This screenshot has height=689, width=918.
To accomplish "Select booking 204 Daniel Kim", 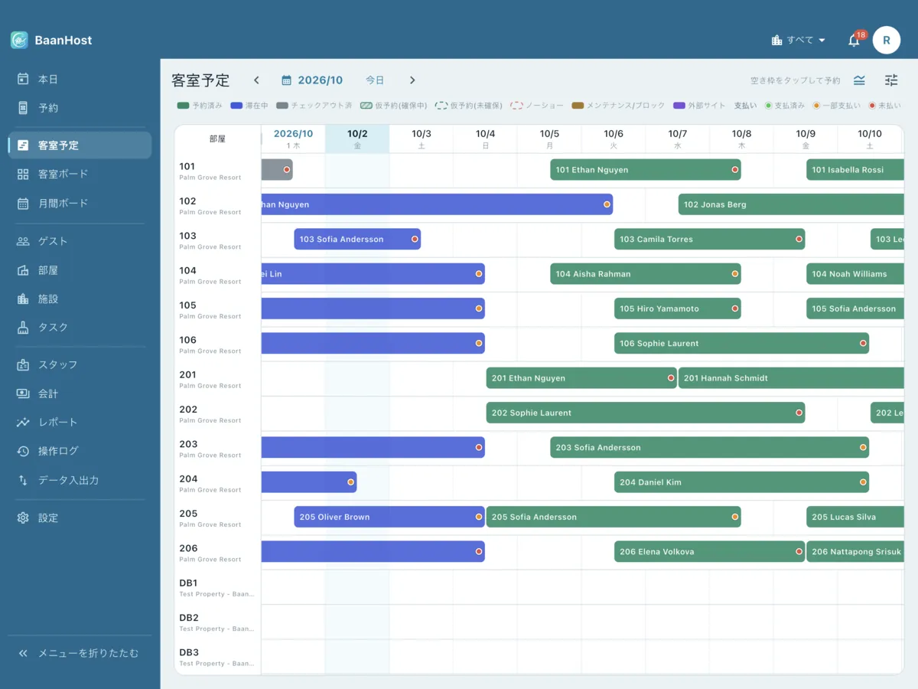I will [x=741, y=482].
